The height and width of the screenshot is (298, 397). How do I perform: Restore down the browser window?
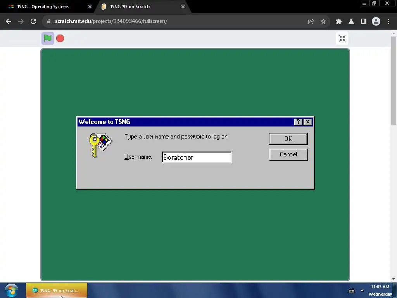(374, 3)
